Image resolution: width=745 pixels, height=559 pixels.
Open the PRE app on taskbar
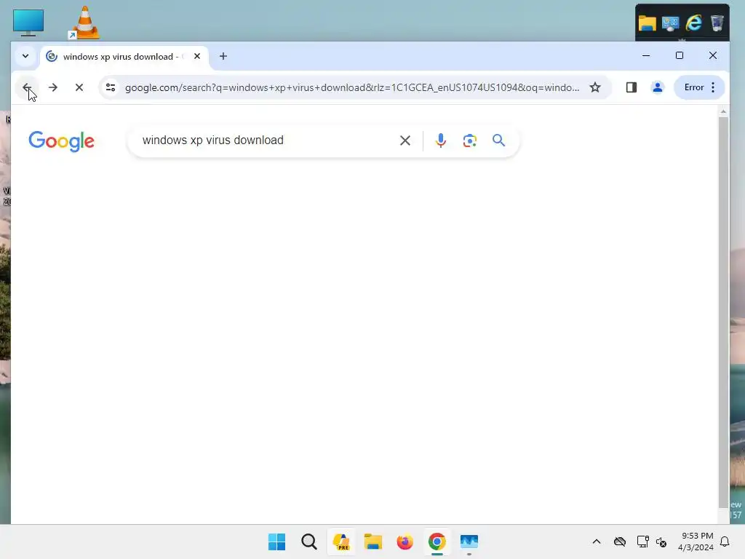[x=341, y=542]
